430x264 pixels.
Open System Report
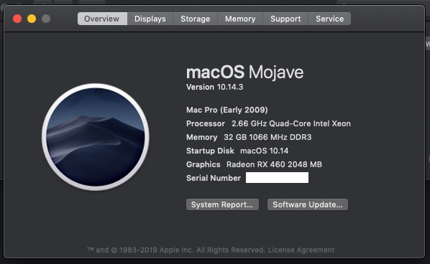click(x=222, y=204)
